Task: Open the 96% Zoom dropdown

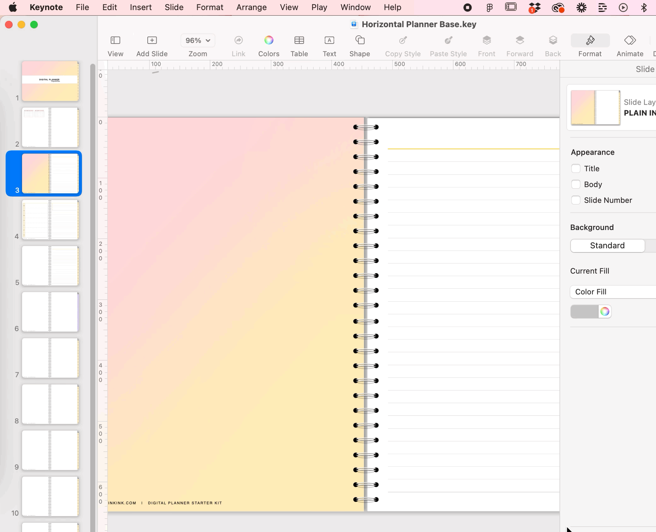Action: click(198, 40)
